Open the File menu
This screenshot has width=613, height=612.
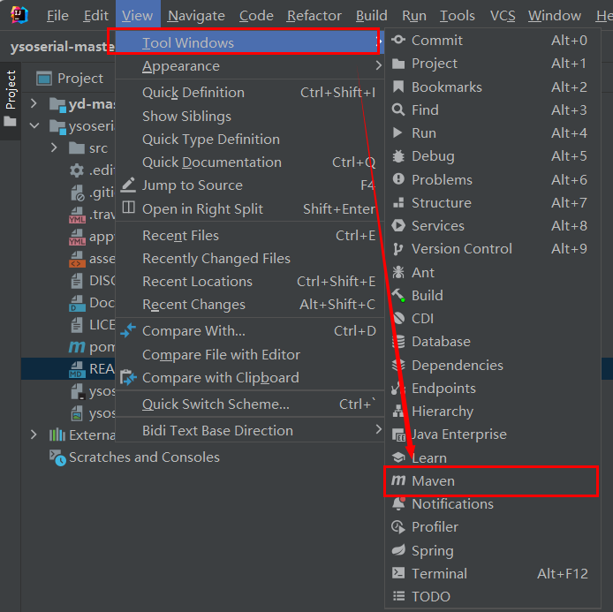point(57,16)
